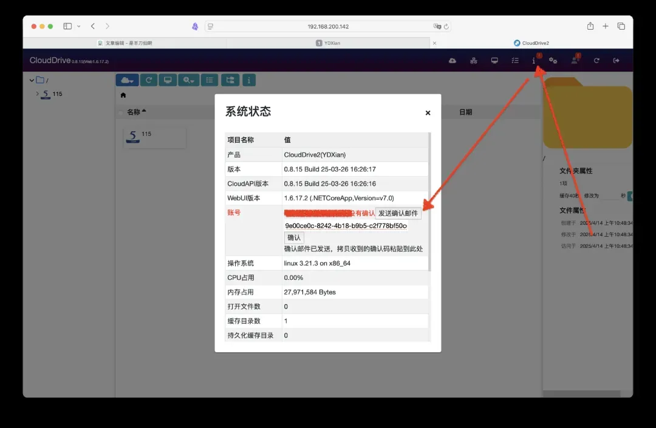Close the 系统状态 dialog

point(428,113)
